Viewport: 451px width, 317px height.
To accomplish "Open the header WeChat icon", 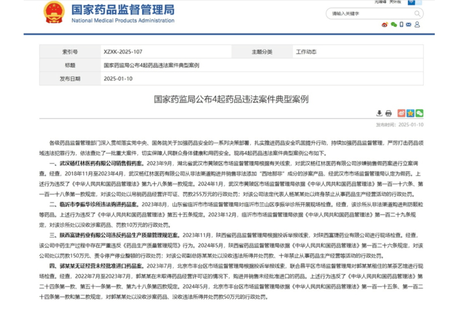I will [x=394, y=25].
